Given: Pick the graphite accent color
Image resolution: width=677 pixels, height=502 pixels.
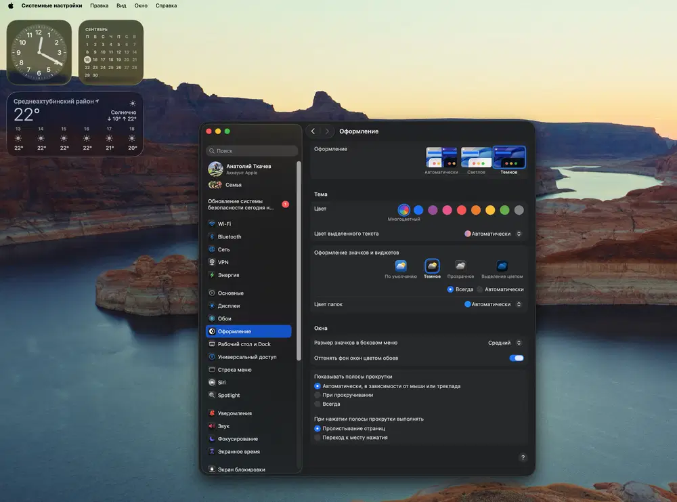Looking at the screenshot, I should point(519,210).
